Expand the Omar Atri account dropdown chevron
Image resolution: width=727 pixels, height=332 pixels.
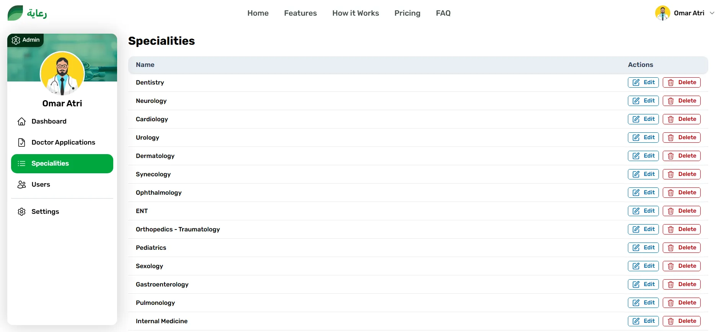click(x=712, y=13)
